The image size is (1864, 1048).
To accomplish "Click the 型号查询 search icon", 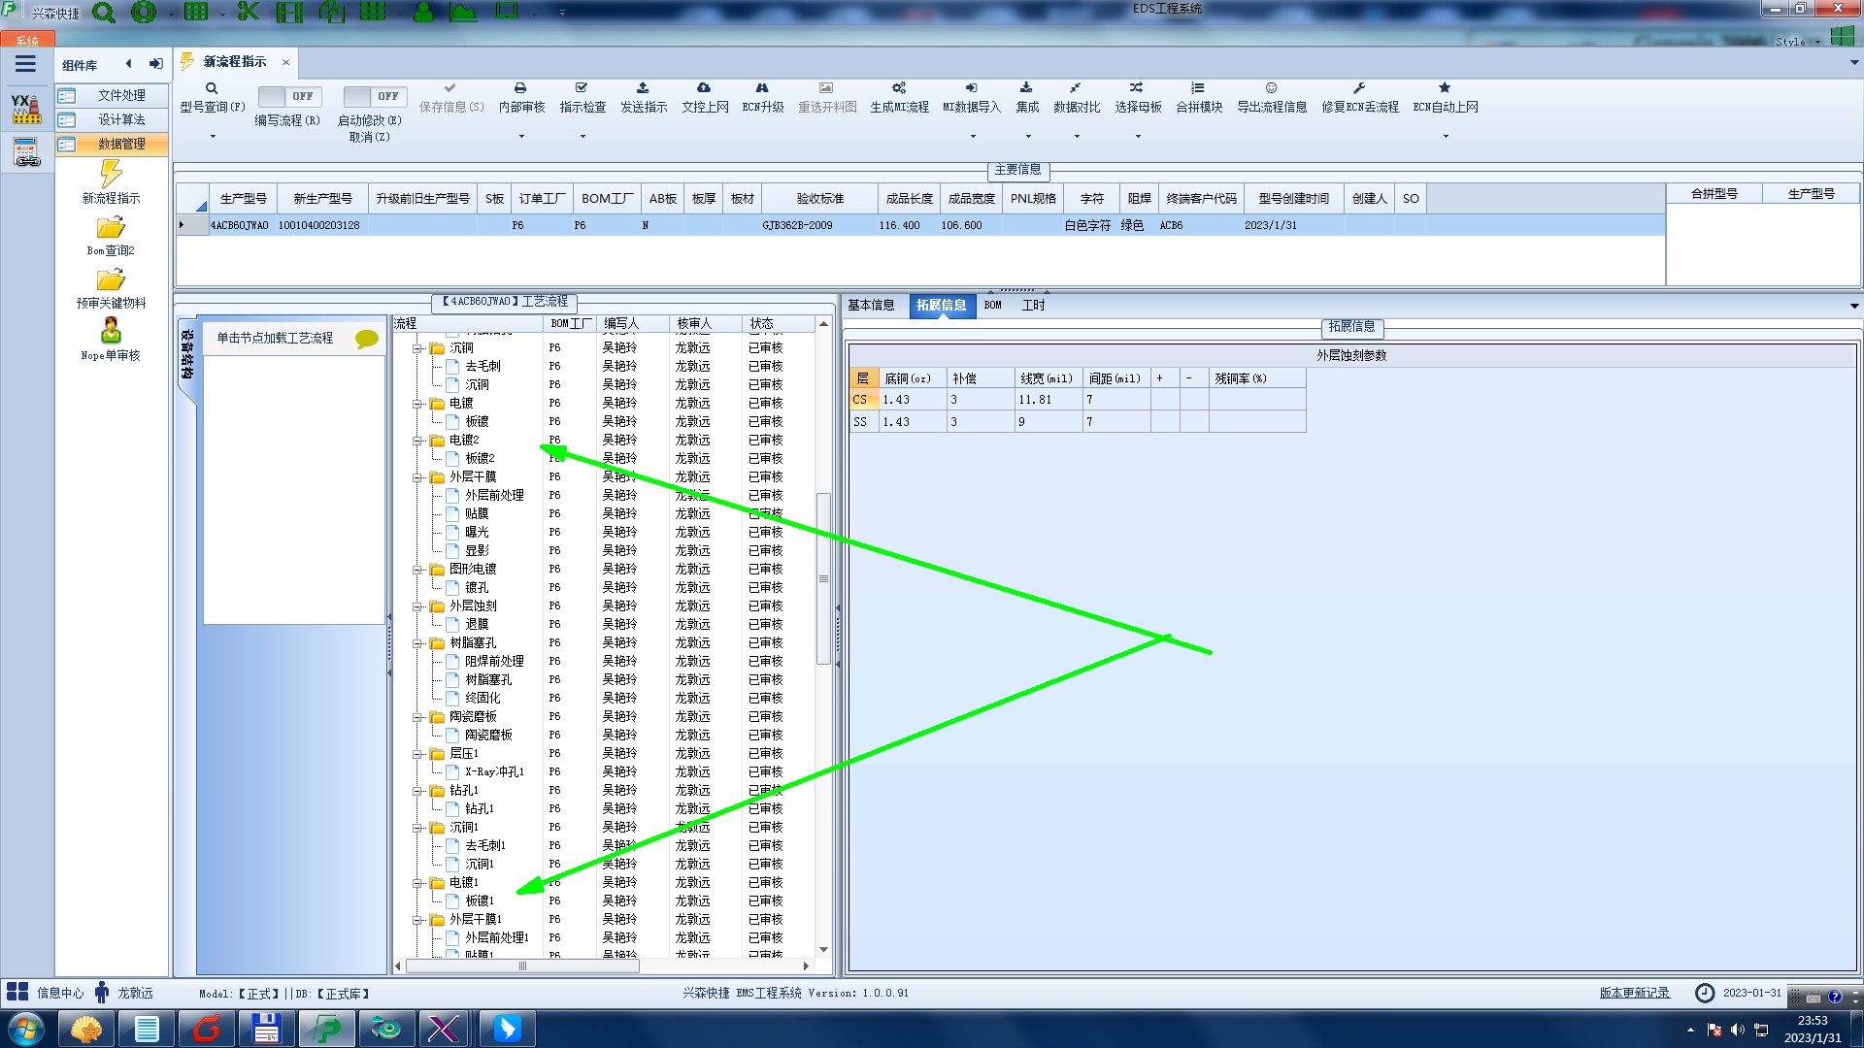I will (x=212, y=88).
